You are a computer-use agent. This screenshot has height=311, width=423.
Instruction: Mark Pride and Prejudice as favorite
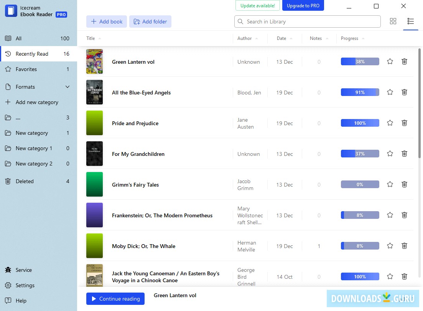point(390,123)
